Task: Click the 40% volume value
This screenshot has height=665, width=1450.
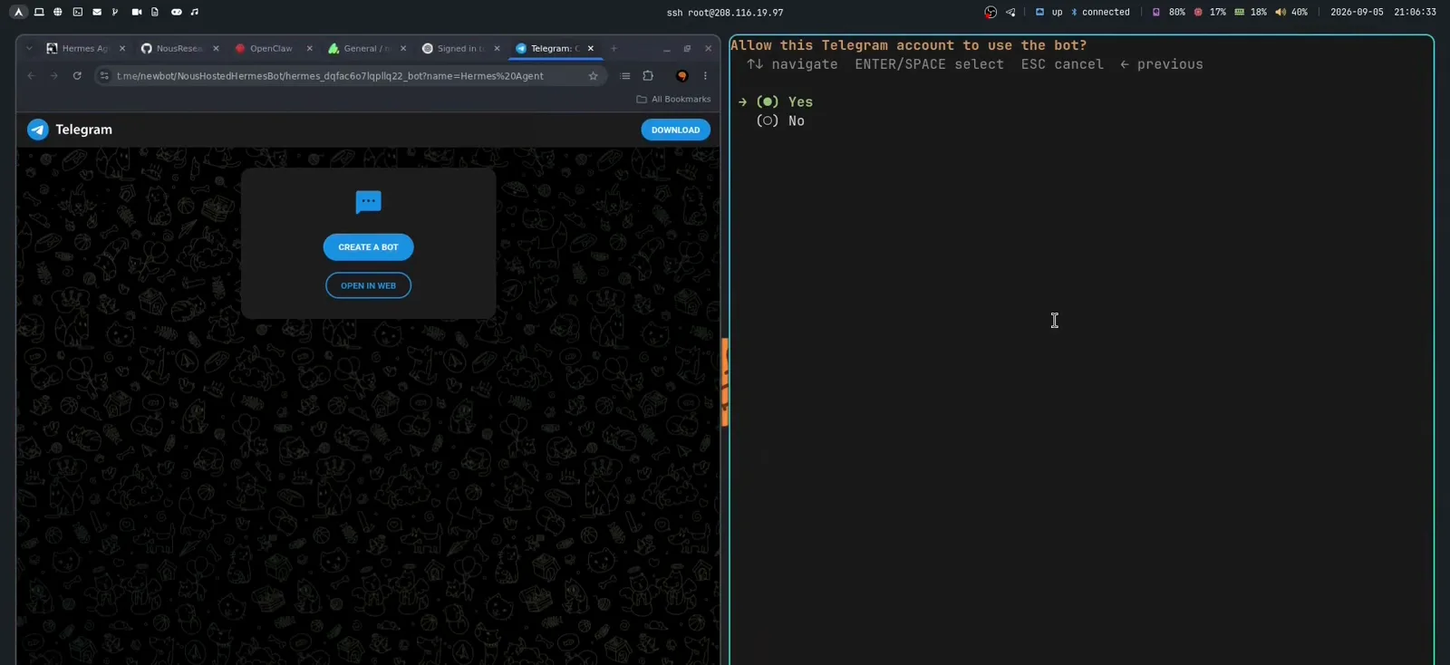Action: pyautogui.click(x=1299, y=12)
